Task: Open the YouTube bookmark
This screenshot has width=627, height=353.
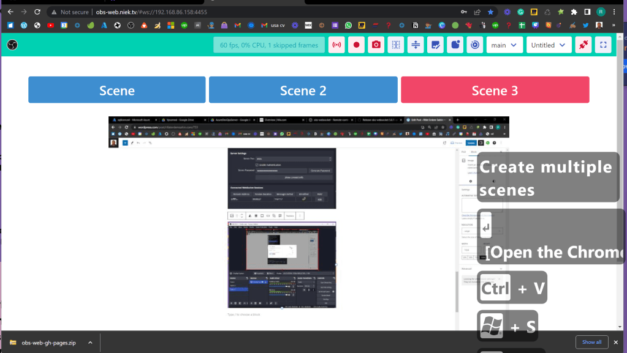Action: (50, 25)
